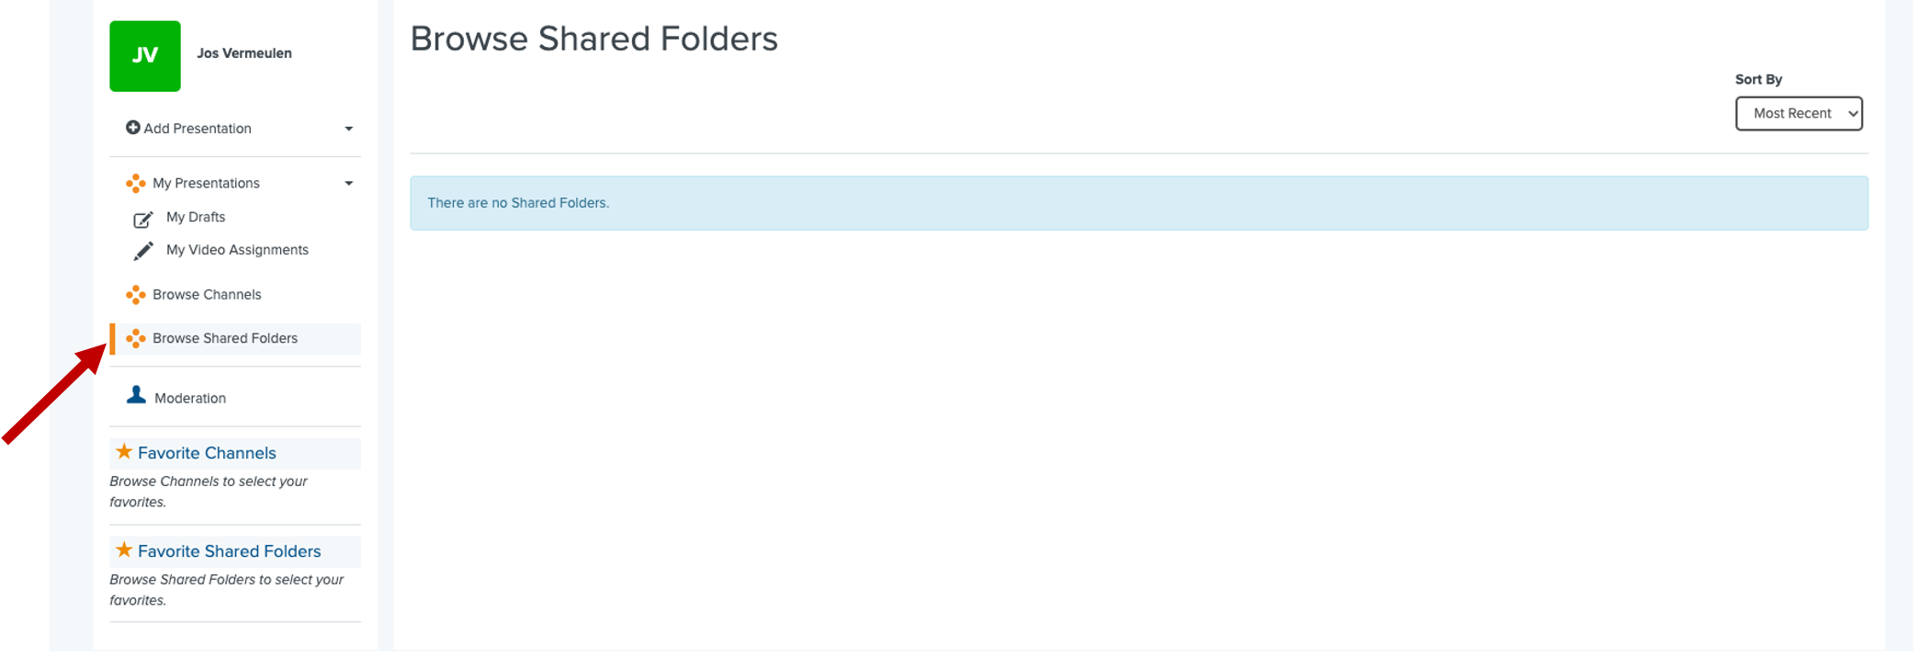Click the plus icon beside Add Presentation

coord(132,128)
